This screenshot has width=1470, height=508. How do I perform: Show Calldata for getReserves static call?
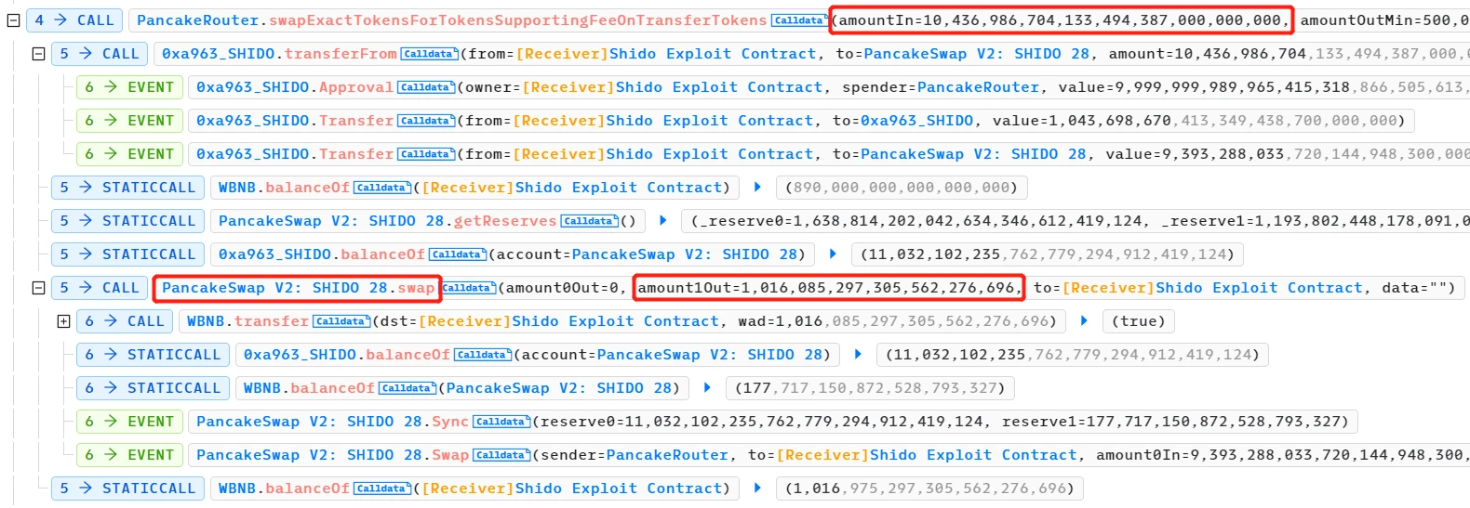589,221
